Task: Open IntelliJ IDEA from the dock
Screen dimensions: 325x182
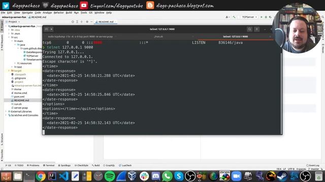Action: point(52,176)
